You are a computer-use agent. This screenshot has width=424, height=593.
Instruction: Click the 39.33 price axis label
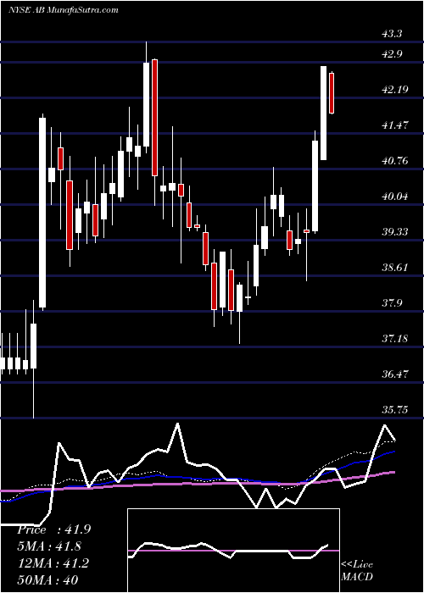point(395,231)
